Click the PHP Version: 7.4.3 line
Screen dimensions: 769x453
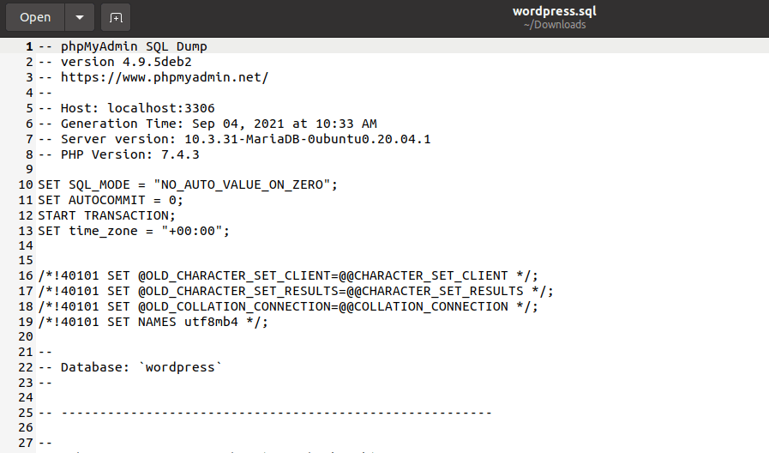129,154
